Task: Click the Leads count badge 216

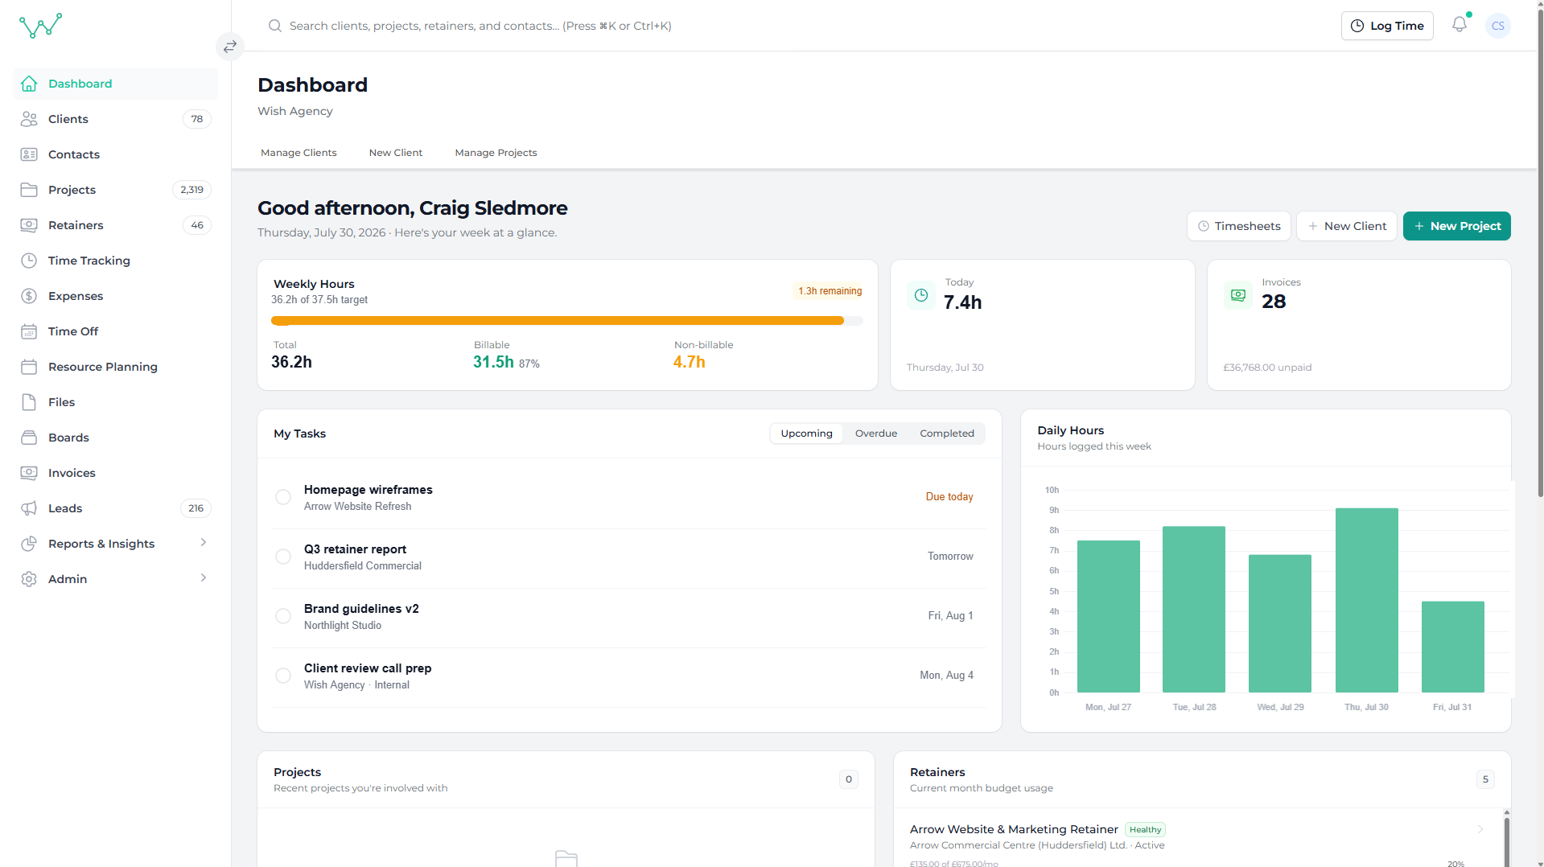Action: coord(196,508)
